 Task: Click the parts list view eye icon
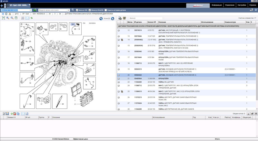point(120,18)
